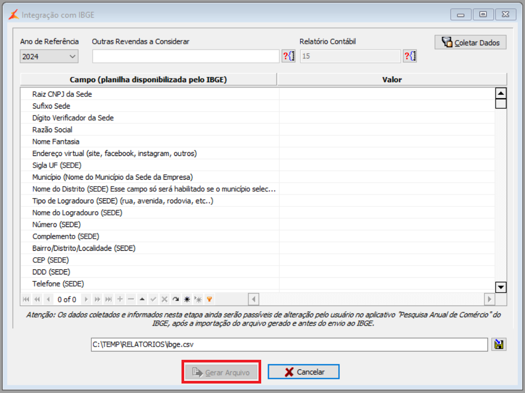Screen dimensions: 525x393
Task: Click the Gerar Arquivo button
Action: [x=221, y=372]
